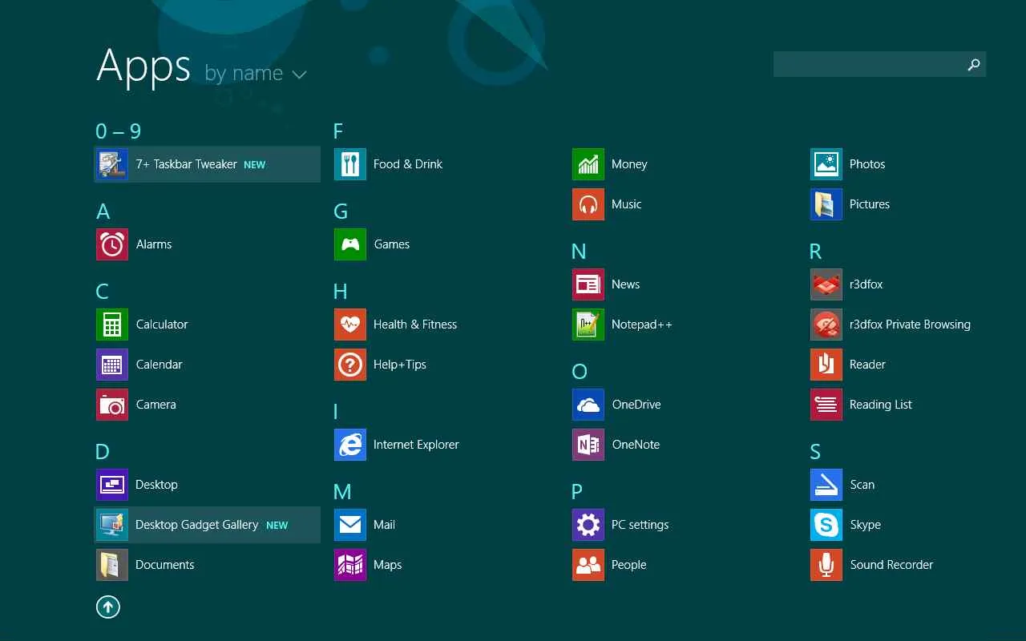Click the 'S' group header

[815, 452]
